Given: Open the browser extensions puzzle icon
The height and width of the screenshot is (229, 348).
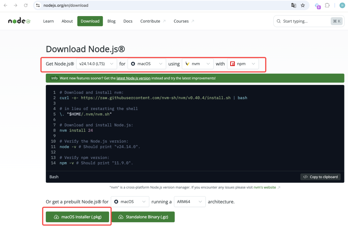Looking at the screenshot, I should [x=327, y=5].
